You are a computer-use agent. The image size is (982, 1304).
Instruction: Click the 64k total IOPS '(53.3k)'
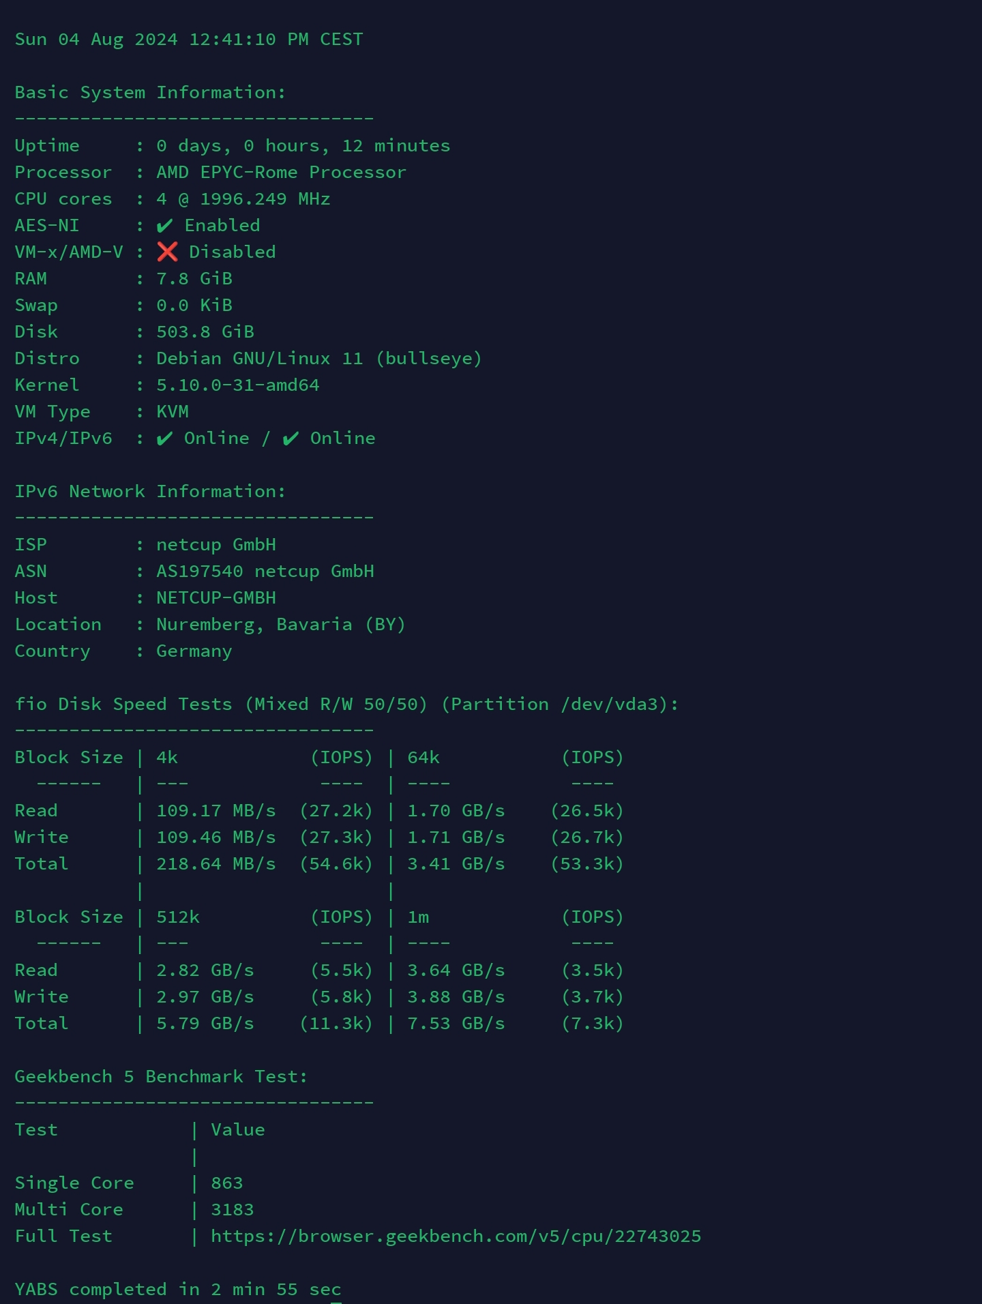coord(588,864)
